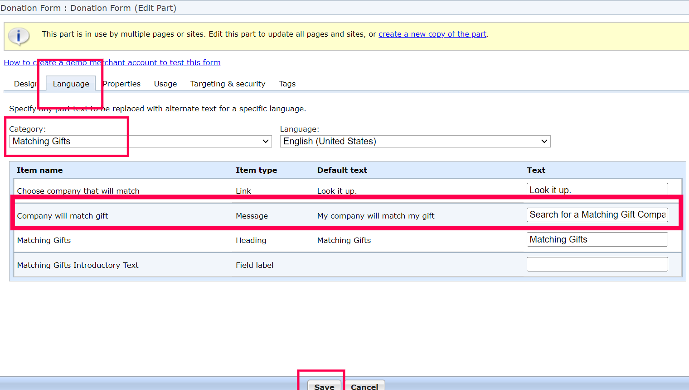Open the Category dropdown showing Matching Gifts
This screenshot has height=390, width=689.
coord(140,142)
